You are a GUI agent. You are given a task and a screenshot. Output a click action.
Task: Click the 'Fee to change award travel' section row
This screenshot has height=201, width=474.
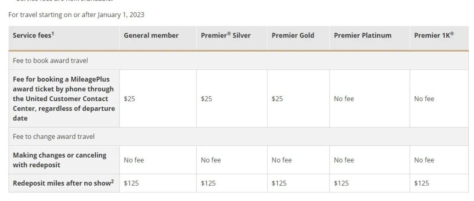click(54, 137)
